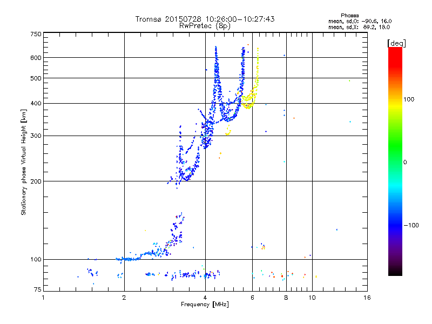
Task: Click the x-axis "2" tick label
Action: (124, 298)
